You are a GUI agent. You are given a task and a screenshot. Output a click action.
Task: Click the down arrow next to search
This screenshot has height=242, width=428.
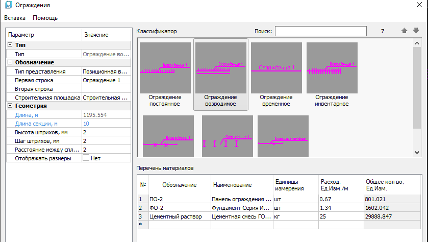click(x=416, y=31)
